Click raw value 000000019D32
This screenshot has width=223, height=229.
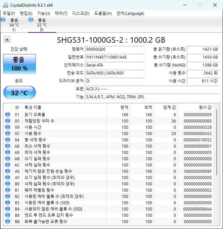(x=198, y=140)
